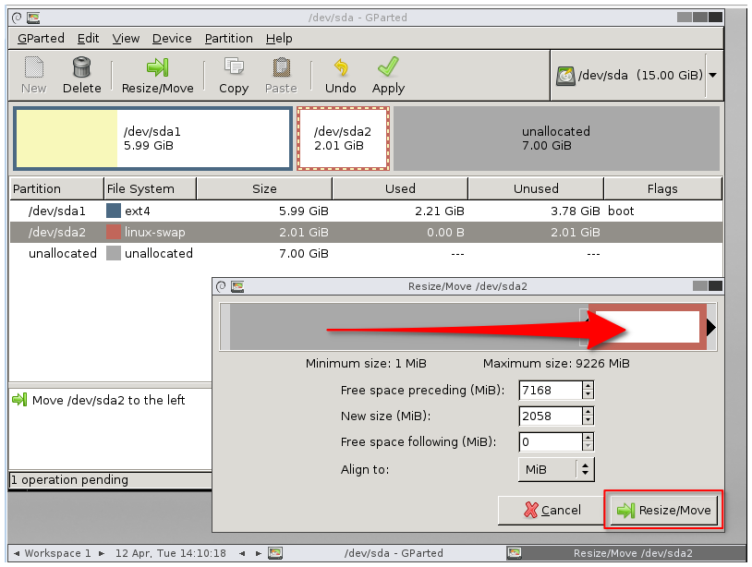
Task: Decrease Free space following with down arrow
Action: (588, 446)
